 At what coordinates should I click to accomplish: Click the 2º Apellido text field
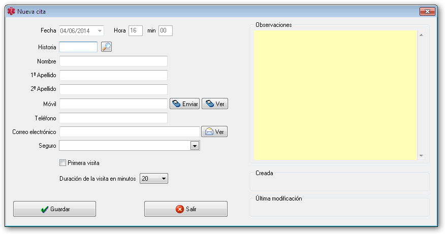pos(113,89)
